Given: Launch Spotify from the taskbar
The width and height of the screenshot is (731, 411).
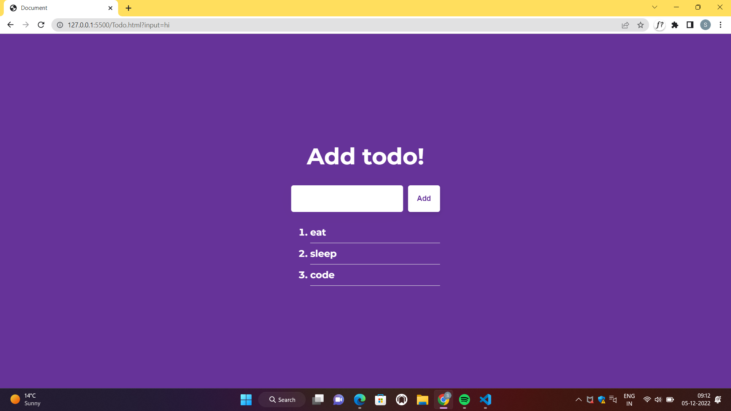Looking at the screenshot, I should point(464,400).
